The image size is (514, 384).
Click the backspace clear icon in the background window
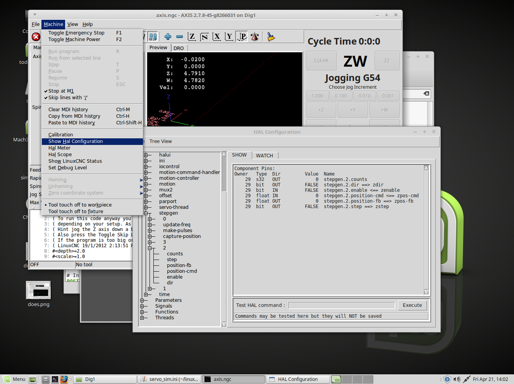pyautogui.click(x=426, y=94)
